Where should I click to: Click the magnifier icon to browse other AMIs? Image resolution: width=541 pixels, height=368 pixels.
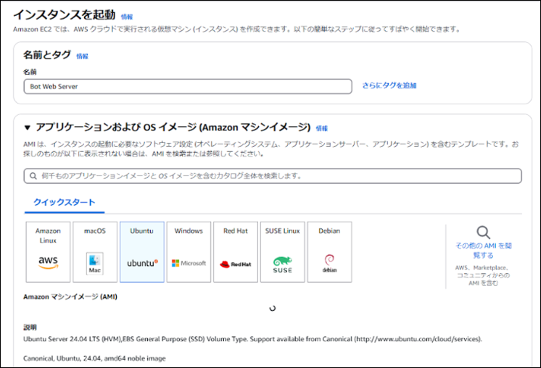483,233
